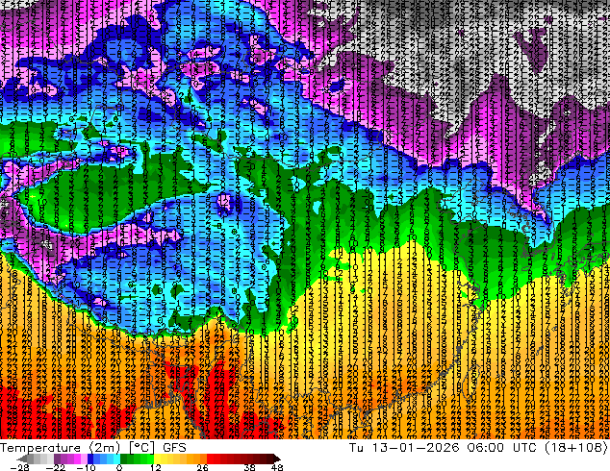610x471 pixels.
Task: Pick the dark blue swatch in the temperature legend
Action: (90, 459)
